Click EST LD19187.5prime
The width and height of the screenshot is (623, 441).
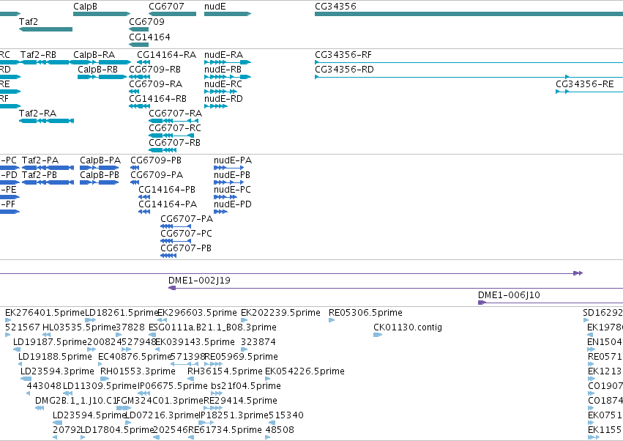(x=50, y=342)
